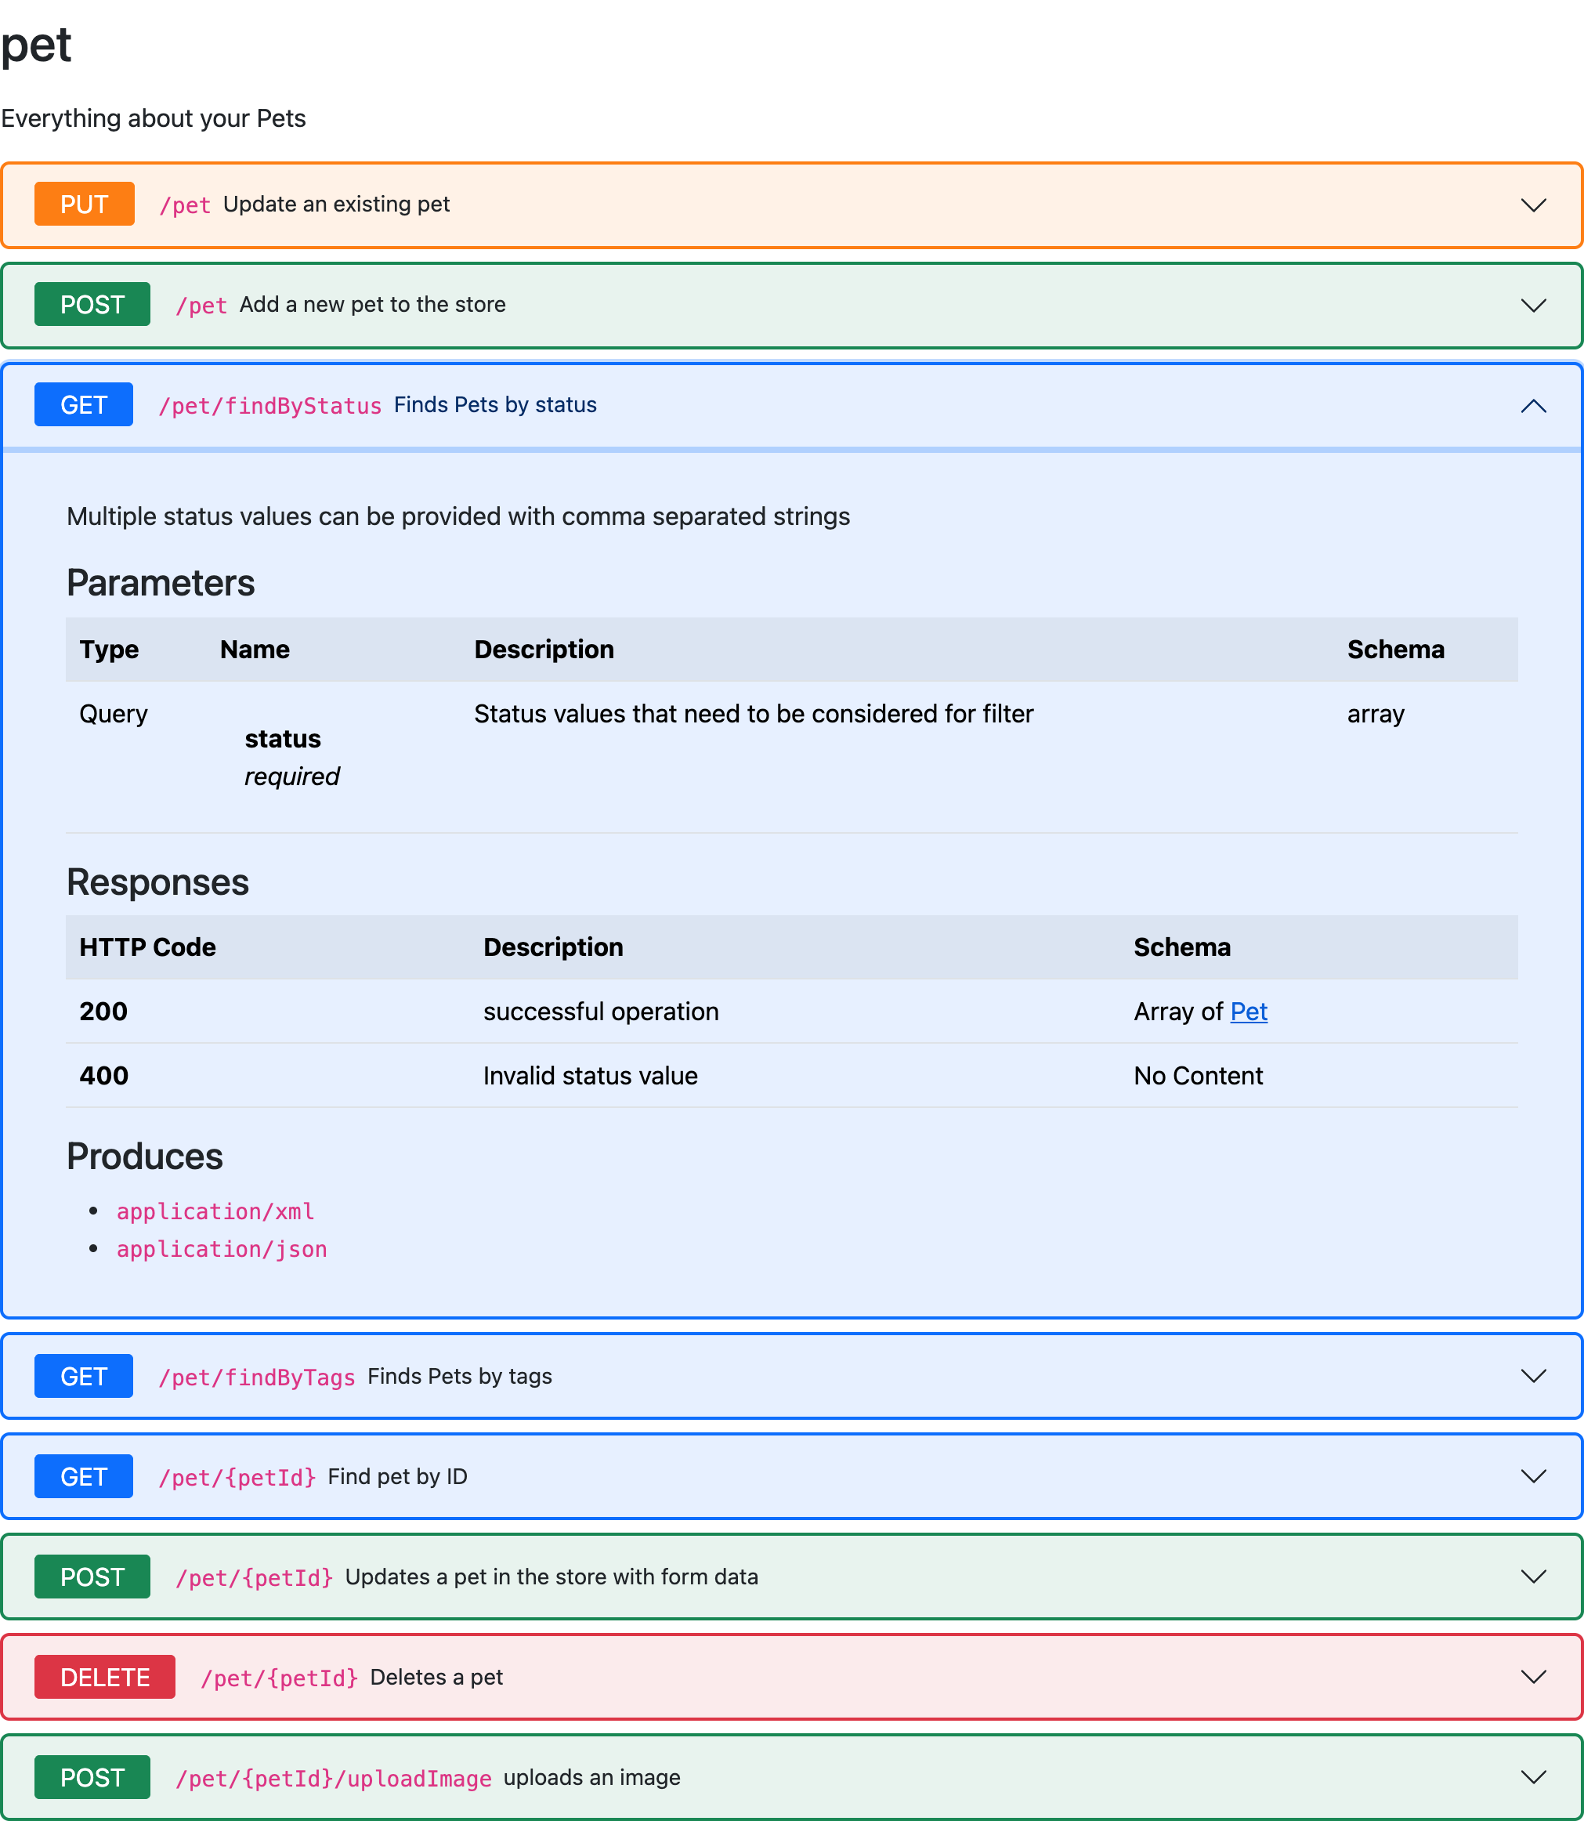Screen dimensions: 1584x1821
Task: Expand the Find pet by ID chevron
Action: (1533, 1476)
